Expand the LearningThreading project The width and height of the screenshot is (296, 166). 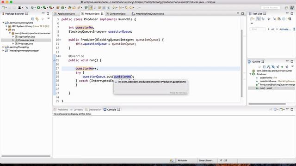(3, 47)
